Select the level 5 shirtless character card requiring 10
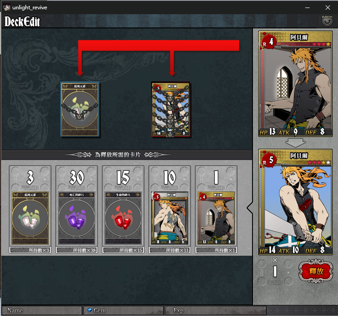 click(x=170, y=218)
